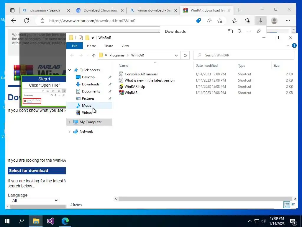302x227 pixels.
Task: Click the Edge profile avatar icon
Action: pyautogui.click(x=274, y=21)
